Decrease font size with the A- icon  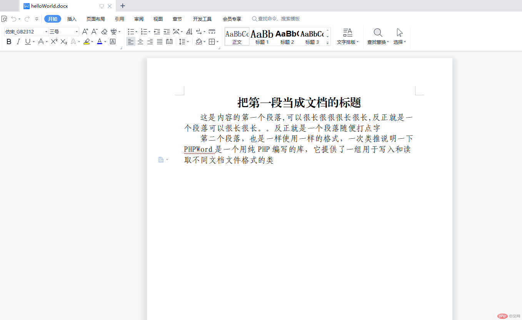point(94,32)
